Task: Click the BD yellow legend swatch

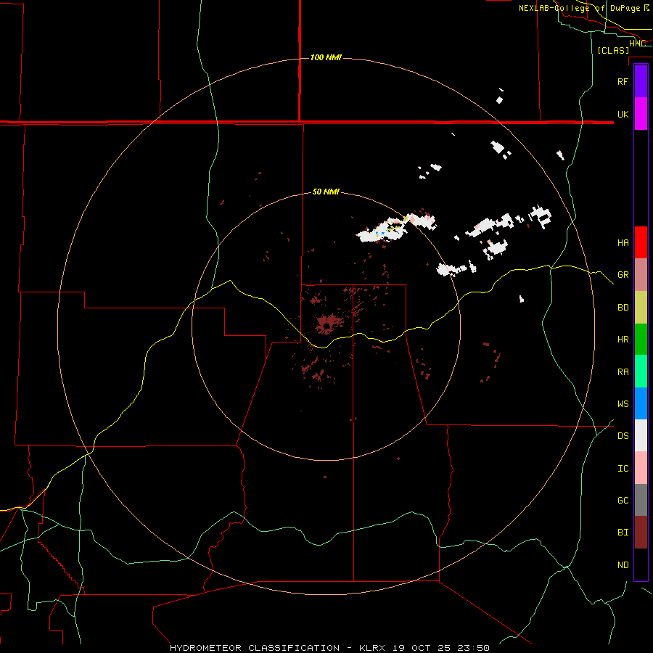Action: (x=641, y=308)
